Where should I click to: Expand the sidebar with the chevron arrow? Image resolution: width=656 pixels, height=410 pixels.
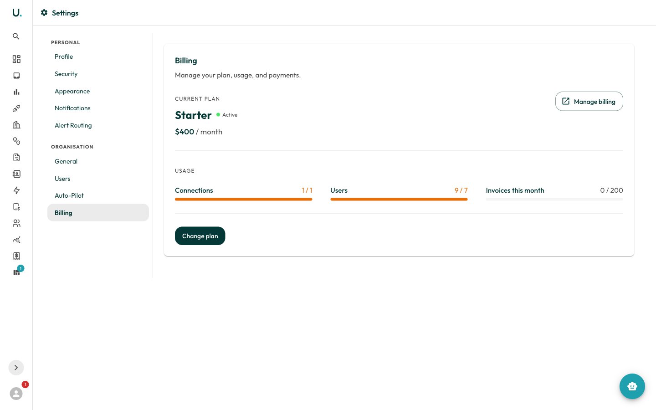click(16, 368)
